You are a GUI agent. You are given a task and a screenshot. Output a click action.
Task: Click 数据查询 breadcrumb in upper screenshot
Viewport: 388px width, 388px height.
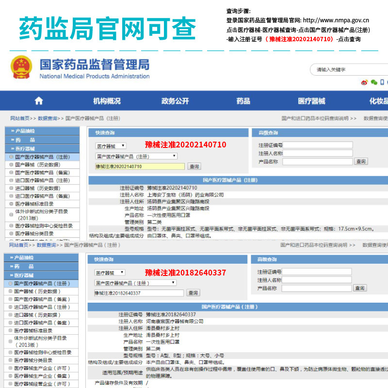coord(48,118)
